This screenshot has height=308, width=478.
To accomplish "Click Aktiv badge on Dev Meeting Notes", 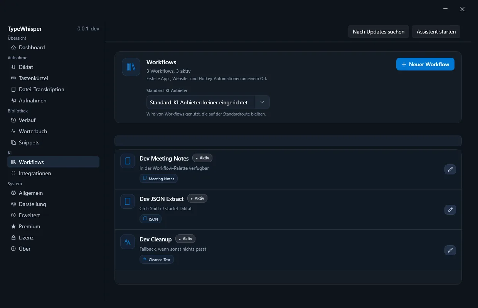I will [x=202, y=158].
